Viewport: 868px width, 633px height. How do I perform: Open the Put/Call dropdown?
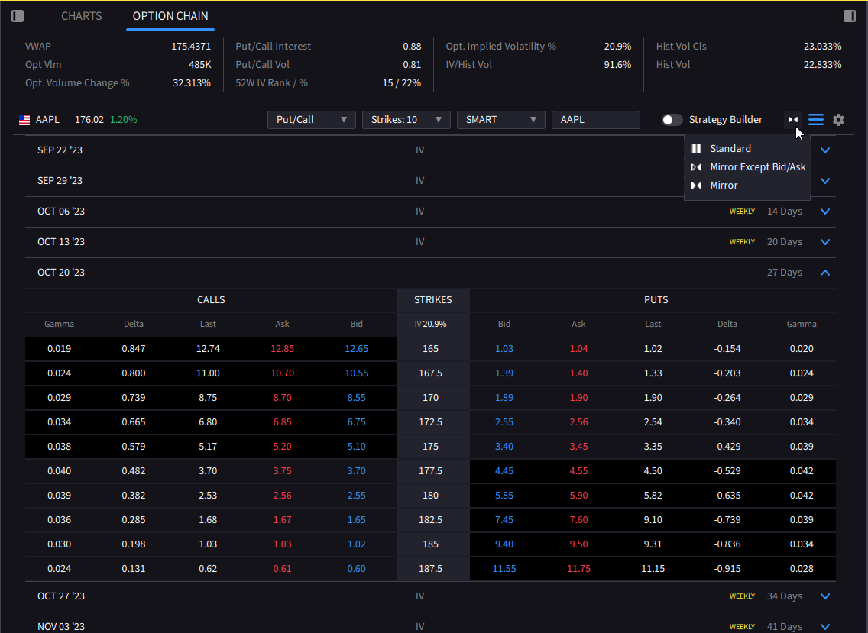[x=312, y=120]
